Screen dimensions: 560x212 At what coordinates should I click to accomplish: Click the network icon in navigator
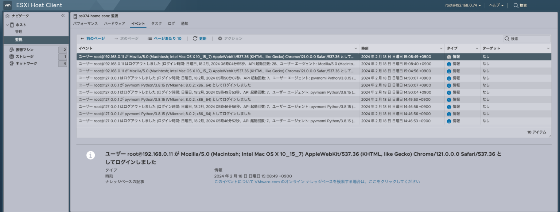pyautogui.click(x=12, y=64)
